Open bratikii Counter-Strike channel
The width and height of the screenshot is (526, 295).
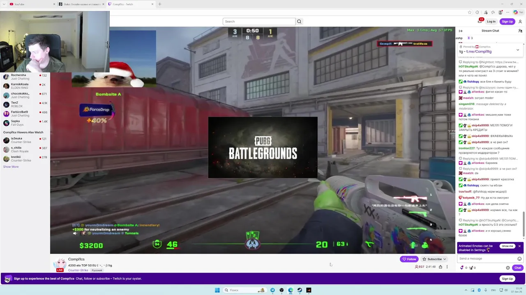coord(25,159)
